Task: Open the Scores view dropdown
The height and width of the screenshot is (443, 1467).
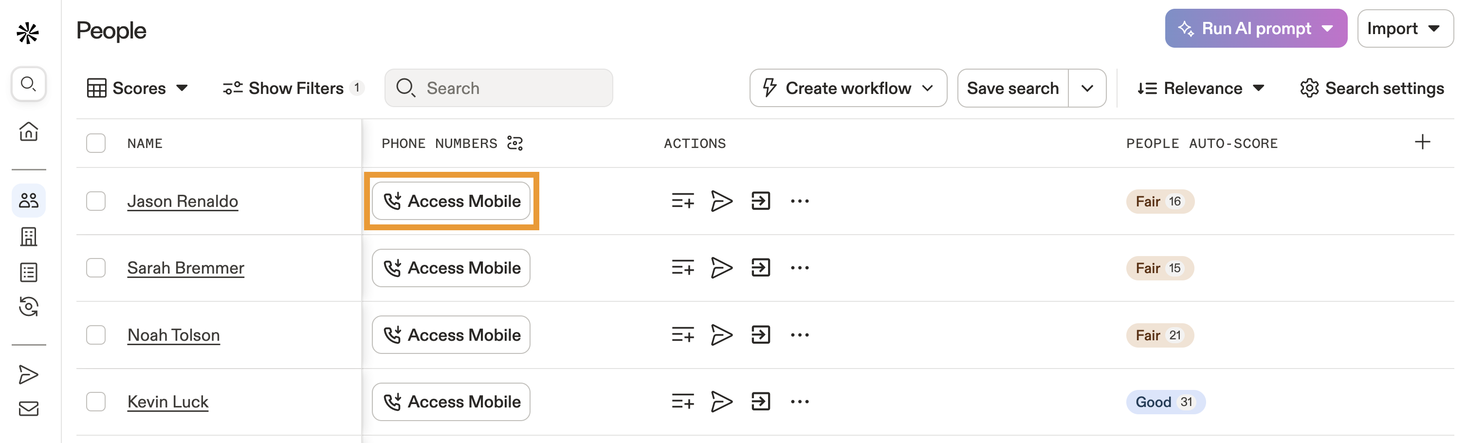Action: pyautogui.click(x=137, y=88)
